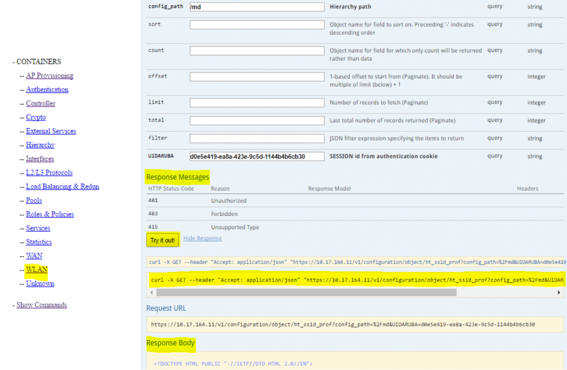The image size is (567, 370).
Task: Click the UIDARUBA session id field
Action: coord(257,157)
